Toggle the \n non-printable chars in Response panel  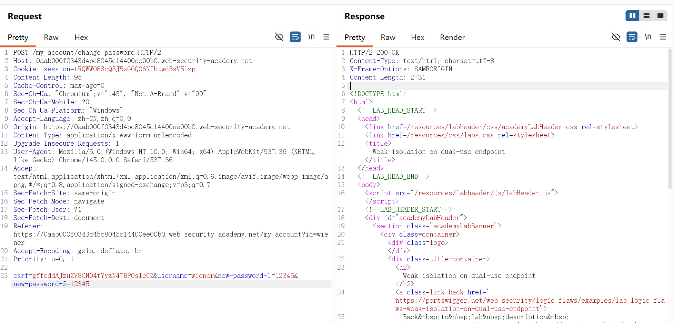tap(648, 37)
